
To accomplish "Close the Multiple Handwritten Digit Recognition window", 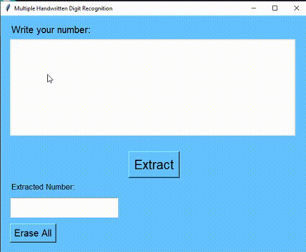I will (x=296, y=8).
